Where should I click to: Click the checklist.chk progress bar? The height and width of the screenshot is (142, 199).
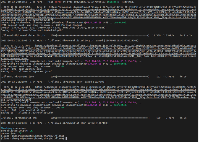point(100,118)
